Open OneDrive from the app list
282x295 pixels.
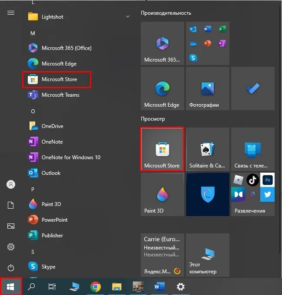point(78,126)
